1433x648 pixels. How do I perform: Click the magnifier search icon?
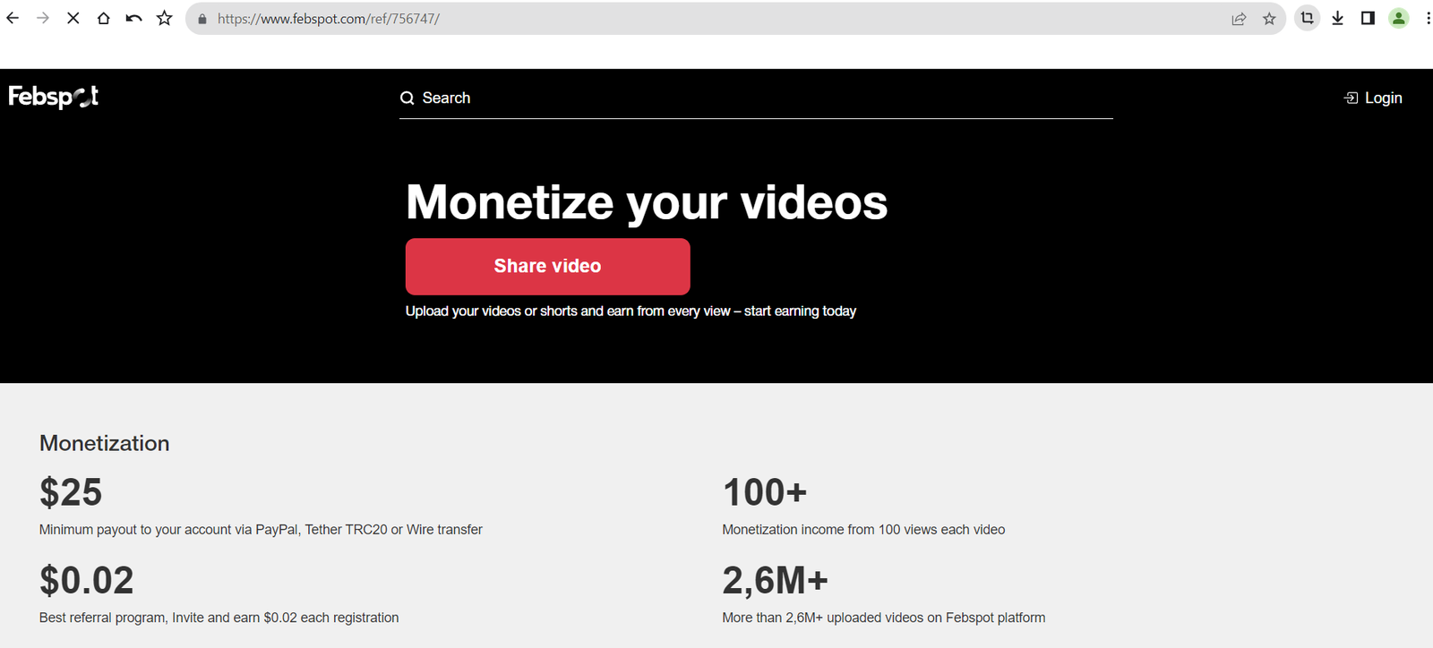click(408, 98)
